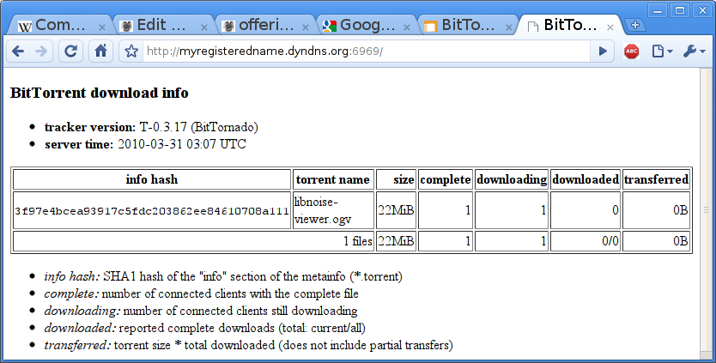This screenshot has height=363, width=716.
Task: Reload the current page
Action: [71, 51]
